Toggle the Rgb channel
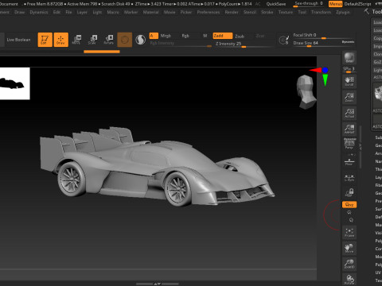 [185, 36]
